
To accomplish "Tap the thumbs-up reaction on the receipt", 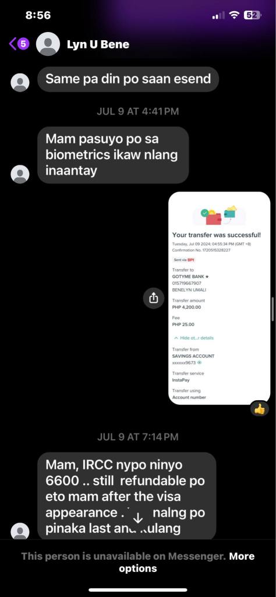I will [x=260, y=409].
